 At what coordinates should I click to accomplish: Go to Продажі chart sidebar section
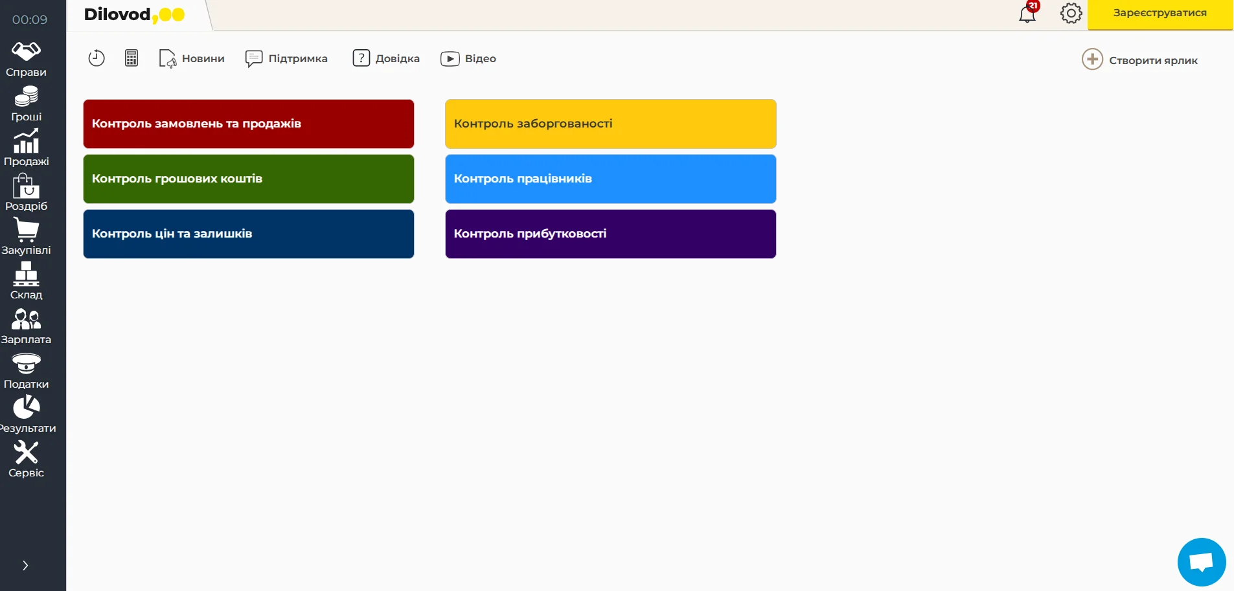(x=26, y=148)
